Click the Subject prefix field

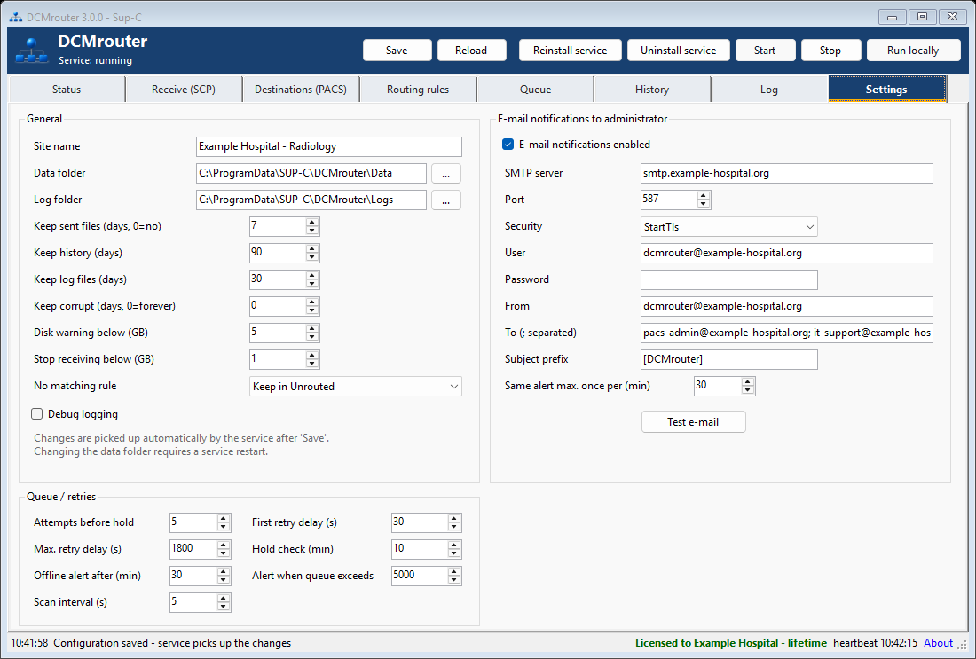coord(728,360)
